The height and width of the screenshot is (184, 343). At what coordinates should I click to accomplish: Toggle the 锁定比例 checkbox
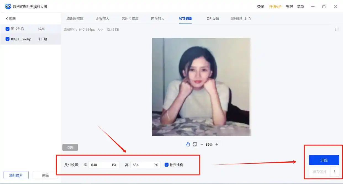pos(167,165)
